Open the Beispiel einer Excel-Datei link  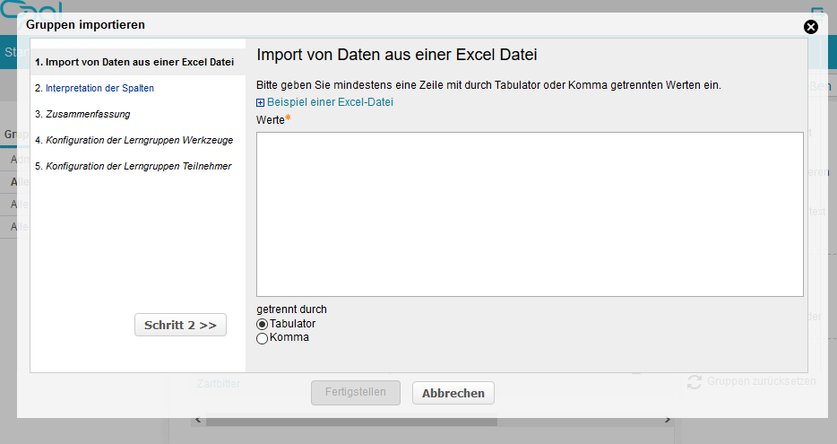[x=330, y=102]
